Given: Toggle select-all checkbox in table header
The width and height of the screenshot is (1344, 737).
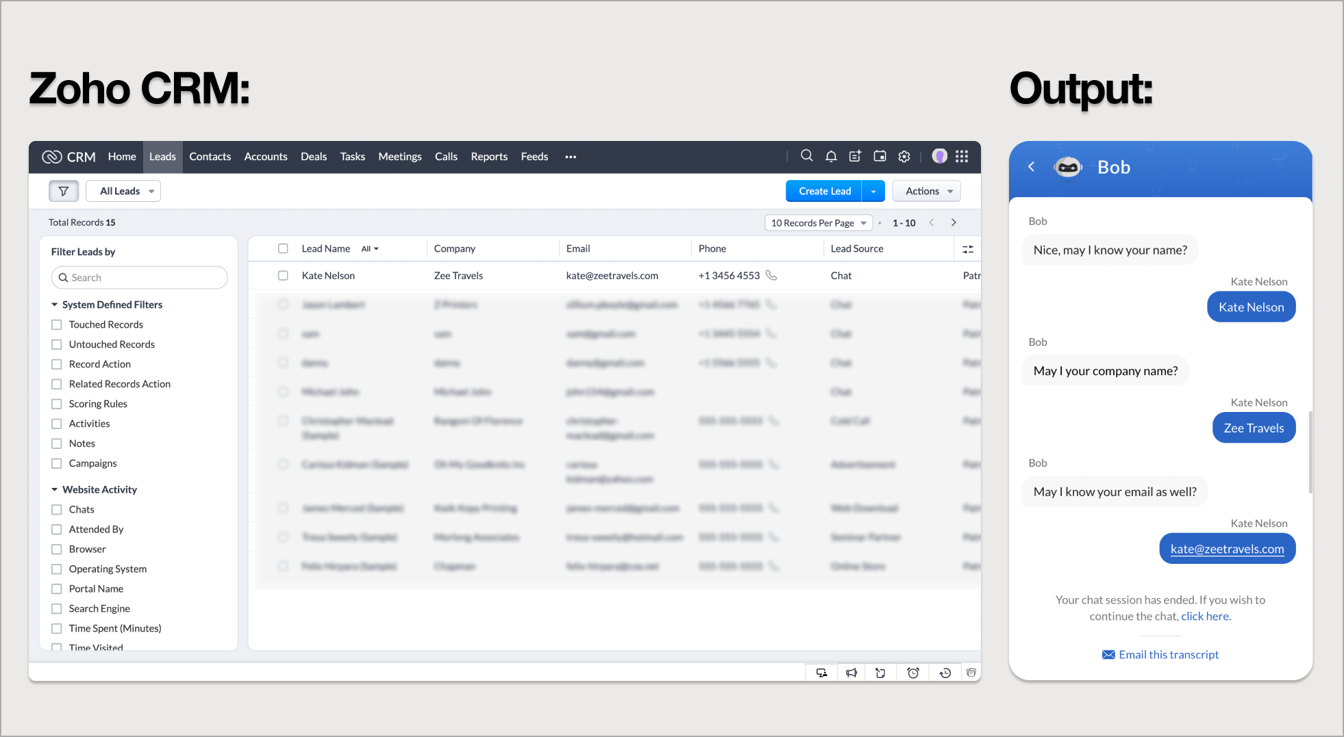Looking at the screenshot, I should click(x=283, y=248).
